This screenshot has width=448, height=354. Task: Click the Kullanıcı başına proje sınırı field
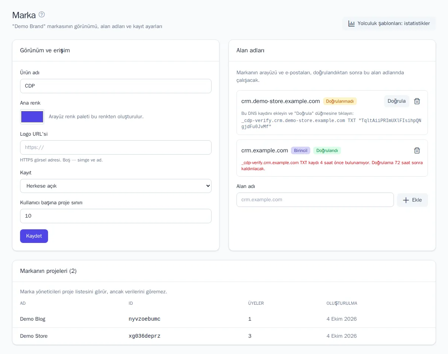116,216
